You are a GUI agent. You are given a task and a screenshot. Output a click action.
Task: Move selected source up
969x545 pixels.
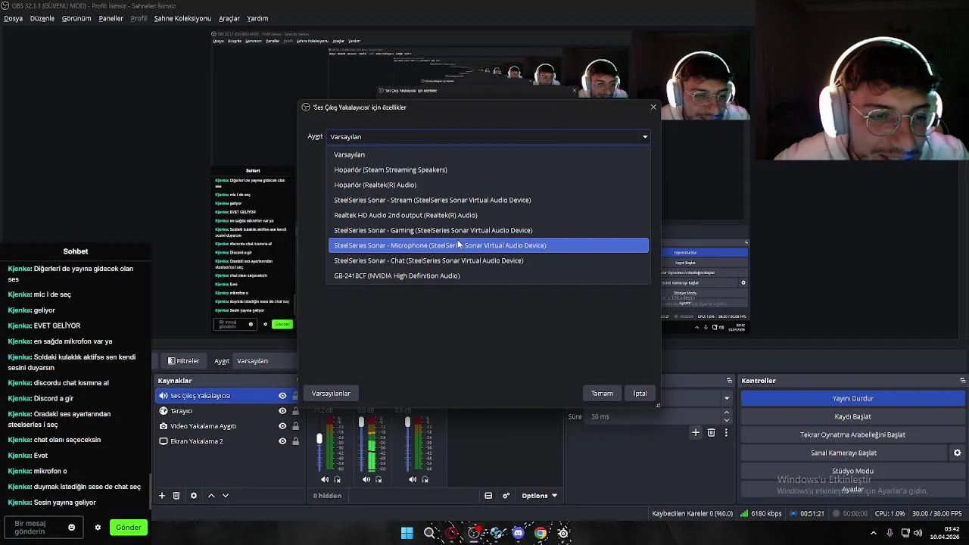211,496
